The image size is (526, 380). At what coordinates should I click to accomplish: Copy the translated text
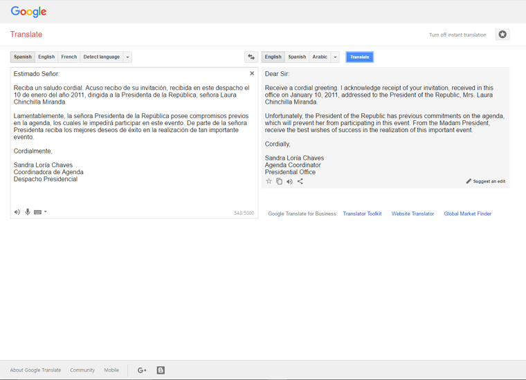(279, 181)
